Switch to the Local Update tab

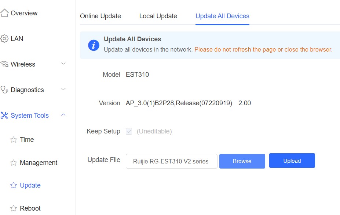[x=158, y=16]
